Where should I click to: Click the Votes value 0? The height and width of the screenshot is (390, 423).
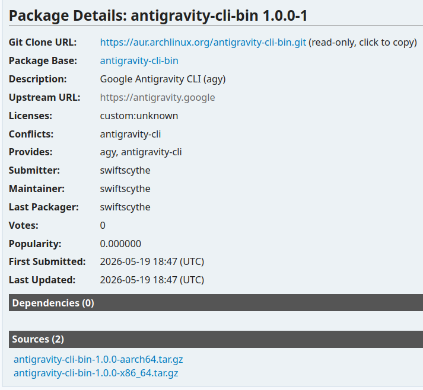tap(103, 225)
